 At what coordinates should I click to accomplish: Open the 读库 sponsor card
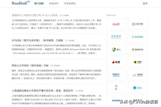point(116,87)
